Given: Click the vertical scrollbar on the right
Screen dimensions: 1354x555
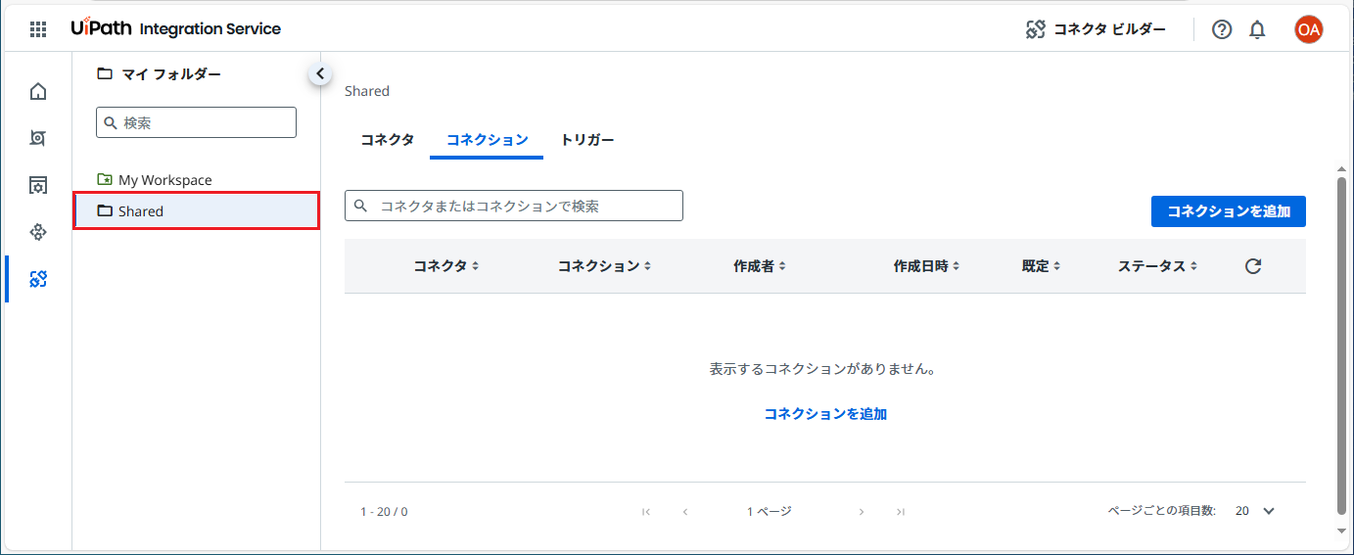Looking at the screenshot, I should coord(1341,346).
